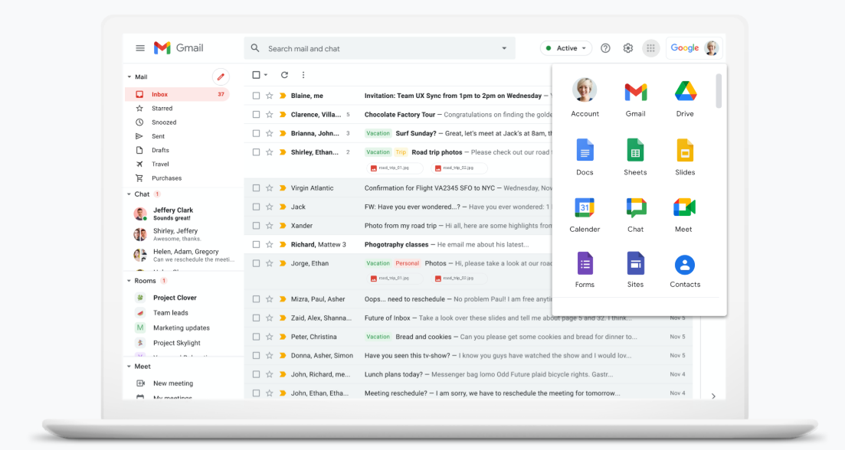
Task: Tick the select-all conversations checkbox
Action: point(256,76)
